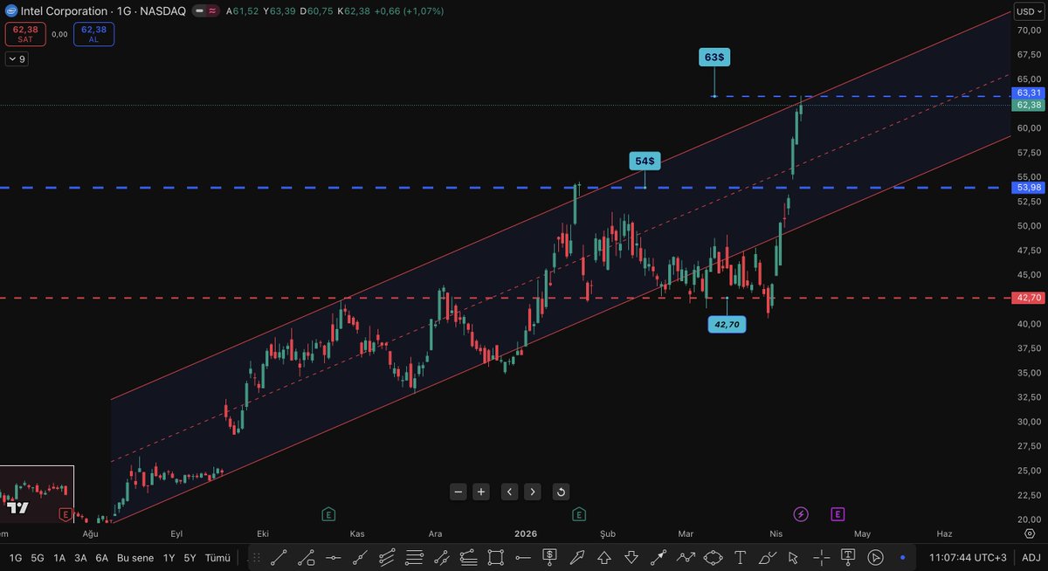Select the Horizontal Line tool with center dot

coord(334,557)
